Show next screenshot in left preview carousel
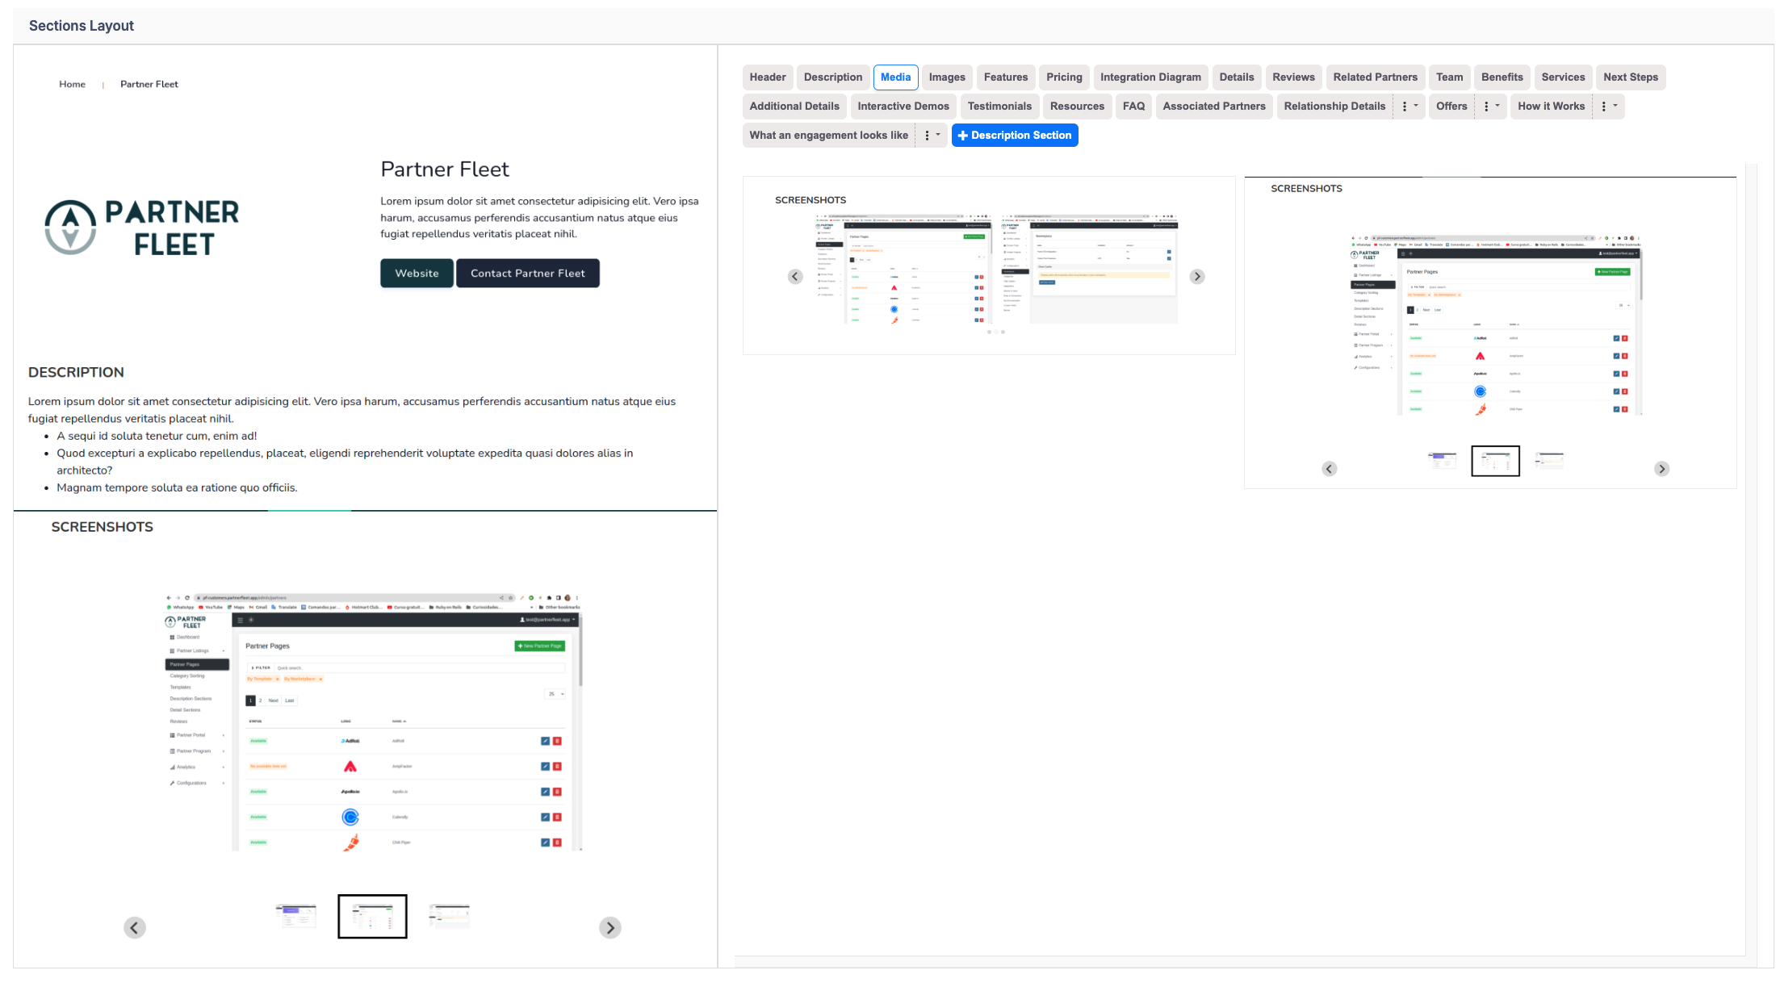The height and width of the screenshot is (987, 1776). tap(610, 927)
